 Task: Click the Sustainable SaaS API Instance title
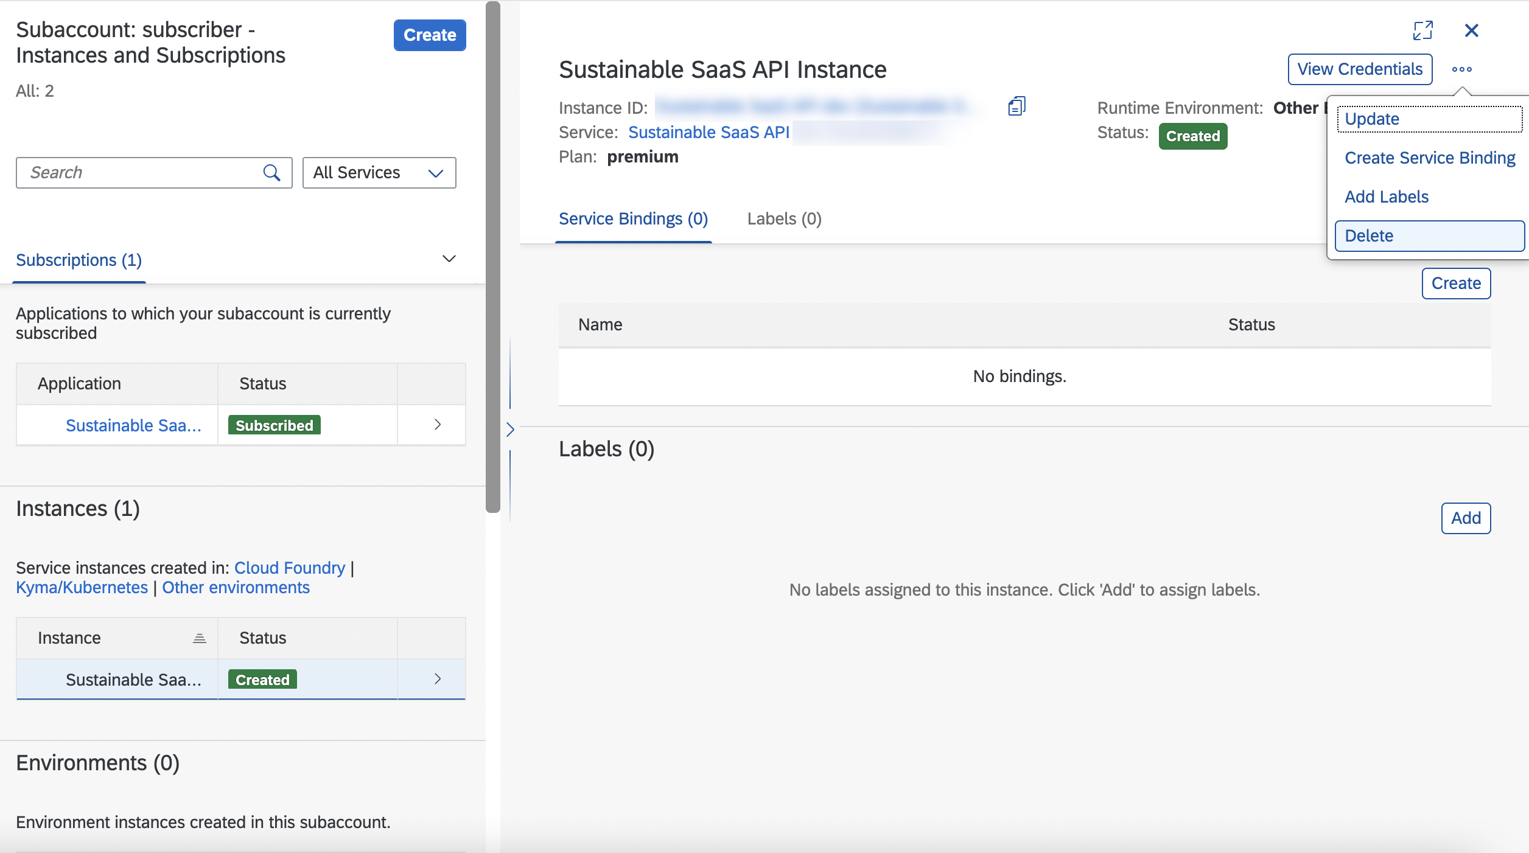click(723, 70)
